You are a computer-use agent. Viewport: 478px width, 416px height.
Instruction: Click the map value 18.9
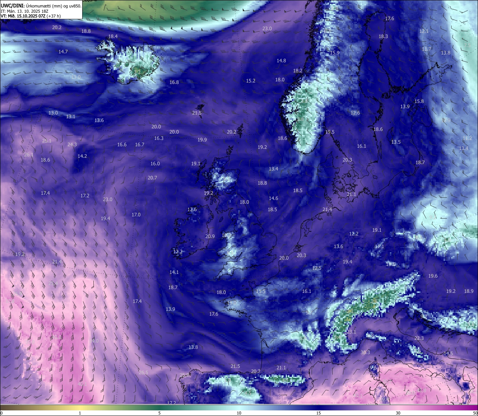[469, 291]
